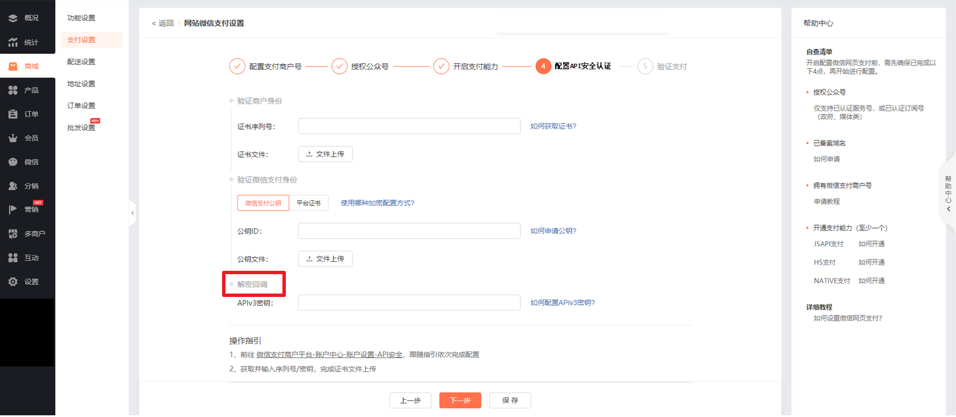Switch to 平台证书 option
This screenshot has width=956, height=417.
pyautogui.click(x=309, y=203)
